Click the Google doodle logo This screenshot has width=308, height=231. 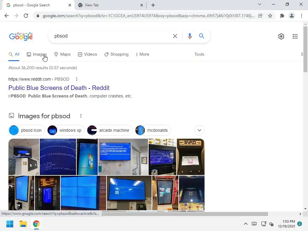21,36
